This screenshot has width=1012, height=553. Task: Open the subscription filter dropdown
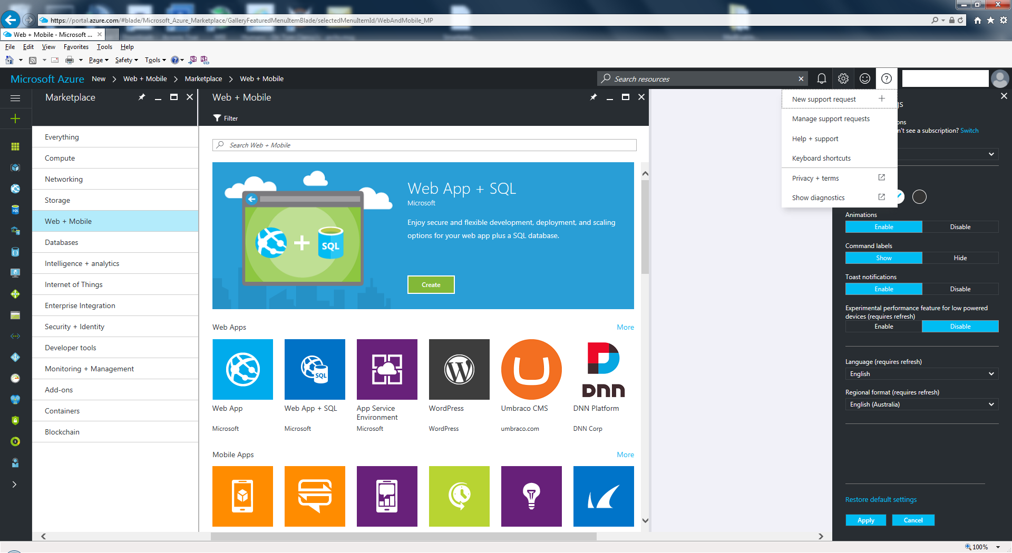click(x=948, y=154)
